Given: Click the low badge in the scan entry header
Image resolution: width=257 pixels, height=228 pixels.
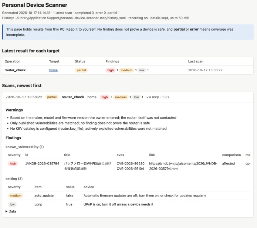Looking at the screenshot, I should pos(136,97).
